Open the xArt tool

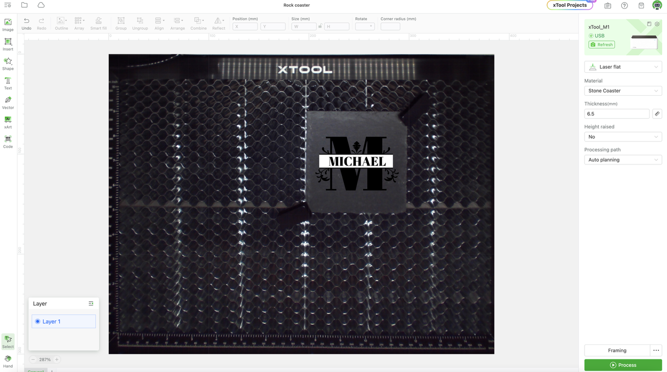tap(8, 122)
